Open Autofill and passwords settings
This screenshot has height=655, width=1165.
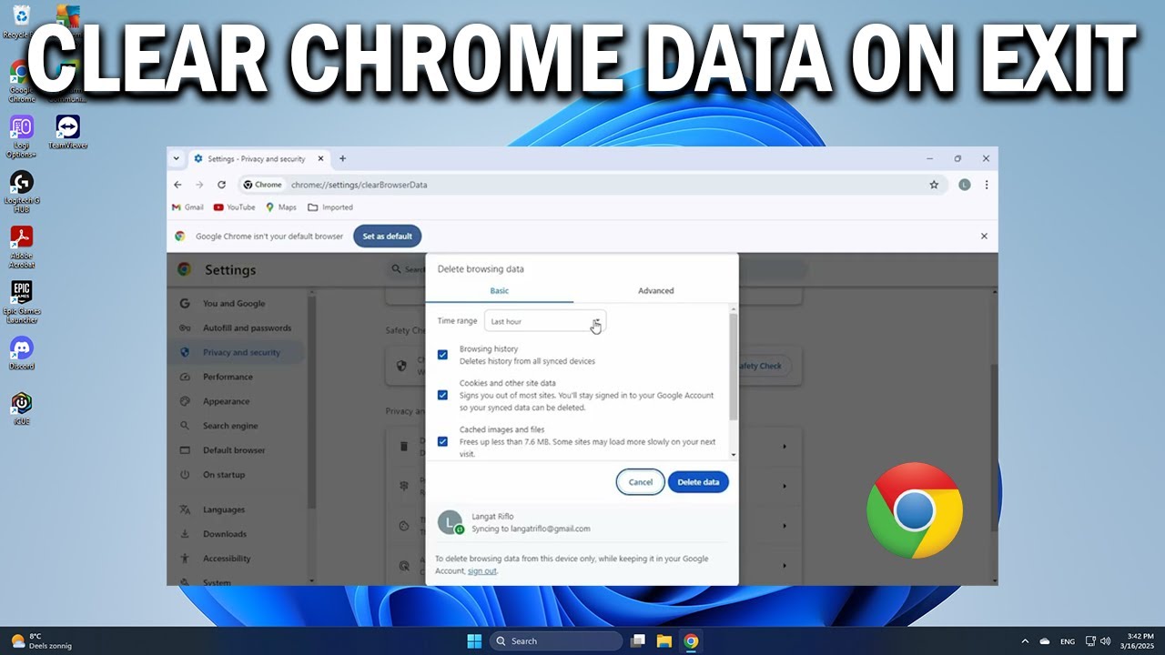pyautogui.click(x=248, y=328)
